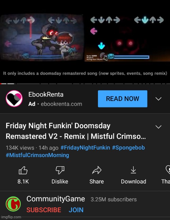Tap the glowing cyan down arrow receptor
Image resolution: width=170 pixels, height=220 pixels.
tap(145, 20)
